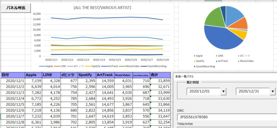
Task: Click the ISRC input field JPSS561978580
Action: tap(226, 117)
